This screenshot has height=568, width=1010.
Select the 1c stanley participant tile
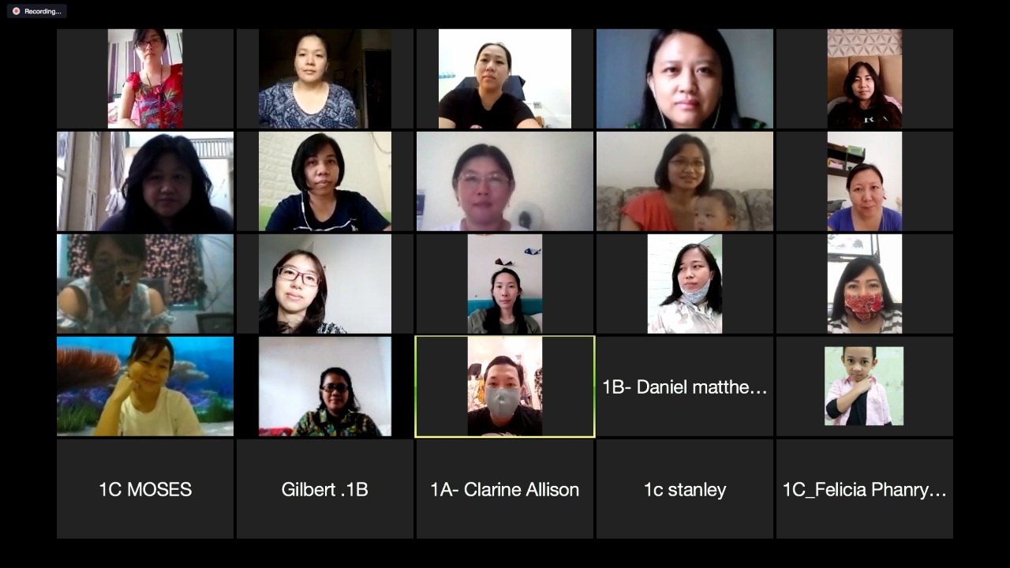(685, 489)
